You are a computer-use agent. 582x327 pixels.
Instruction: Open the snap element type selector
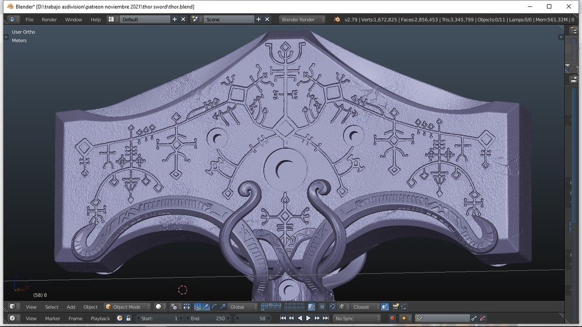coord(343,307)
